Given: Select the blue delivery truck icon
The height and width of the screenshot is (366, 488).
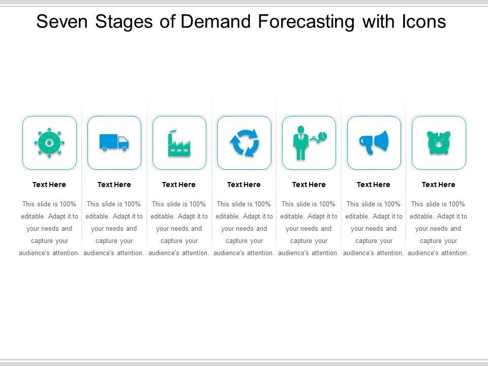Looking at the screenshot, I should tap(114, 143).
